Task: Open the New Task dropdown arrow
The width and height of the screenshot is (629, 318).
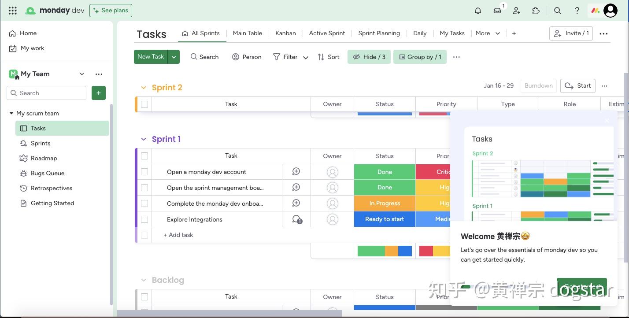Action: tap(174, 57)
